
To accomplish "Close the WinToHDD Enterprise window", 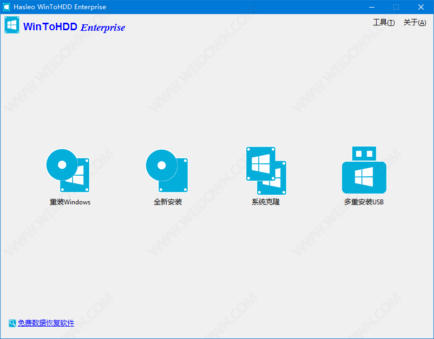I will pyautogui.click(x=421, y=7).
